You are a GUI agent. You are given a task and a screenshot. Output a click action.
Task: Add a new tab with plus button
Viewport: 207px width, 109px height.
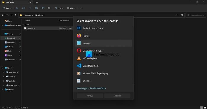37,2
